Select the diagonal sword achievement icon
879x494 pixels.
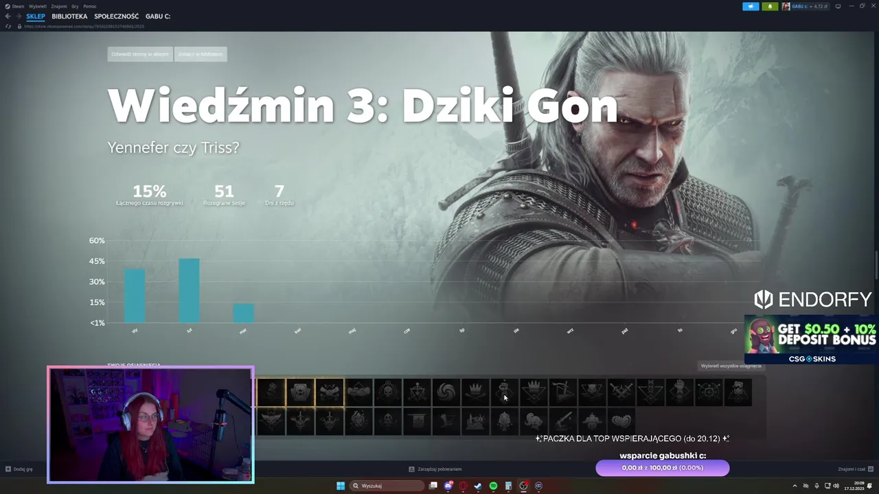tap(563, 421)
